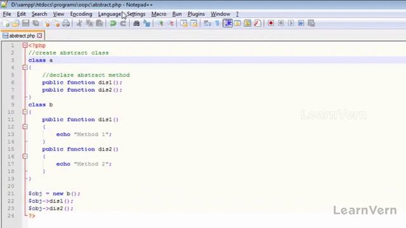Screen dimensions: 406x228
Task: Click the Zoom Out icon
Action: pyautogui.click(x=171, y=23)
